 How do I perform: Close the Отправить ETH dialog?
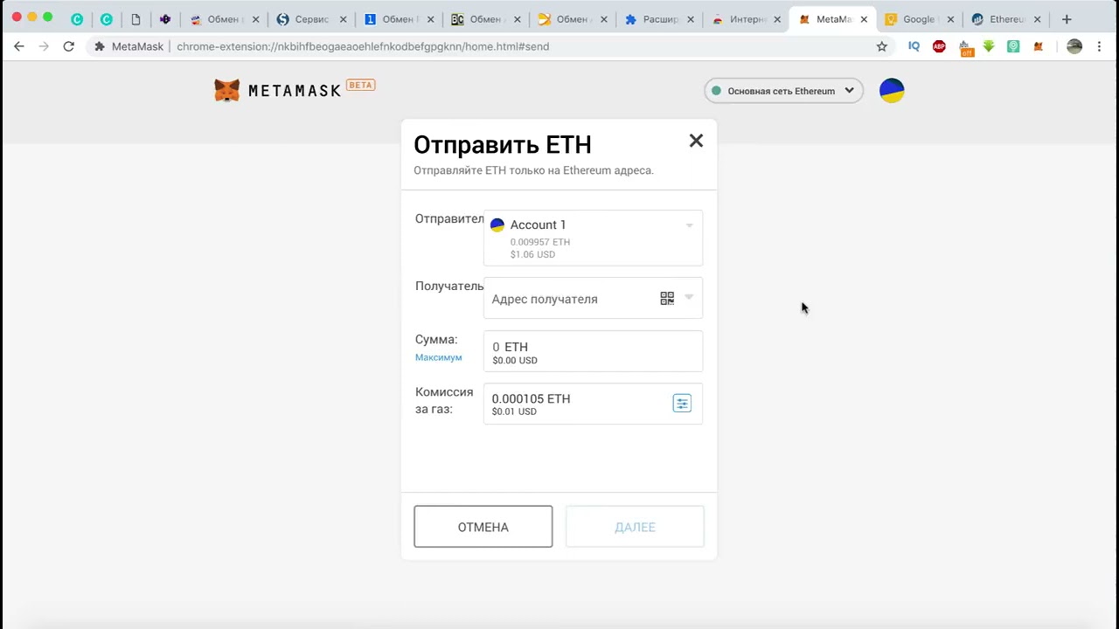coord(696,141)
